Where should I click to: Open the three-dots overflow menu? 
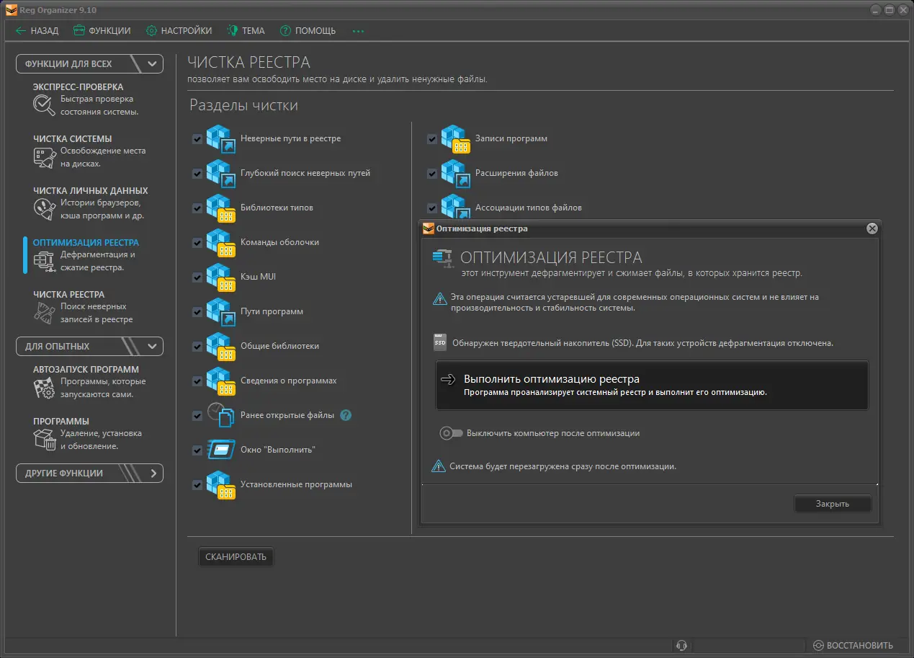point(358,31)
